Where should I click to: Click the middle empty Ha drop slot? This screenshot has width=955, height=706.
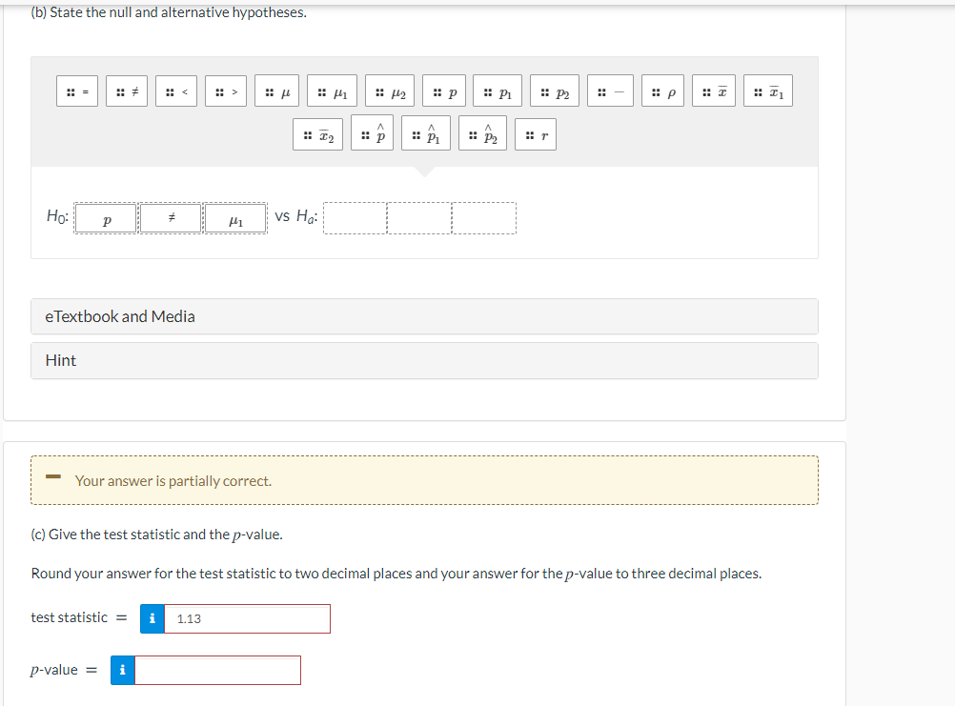coord(419,218)
